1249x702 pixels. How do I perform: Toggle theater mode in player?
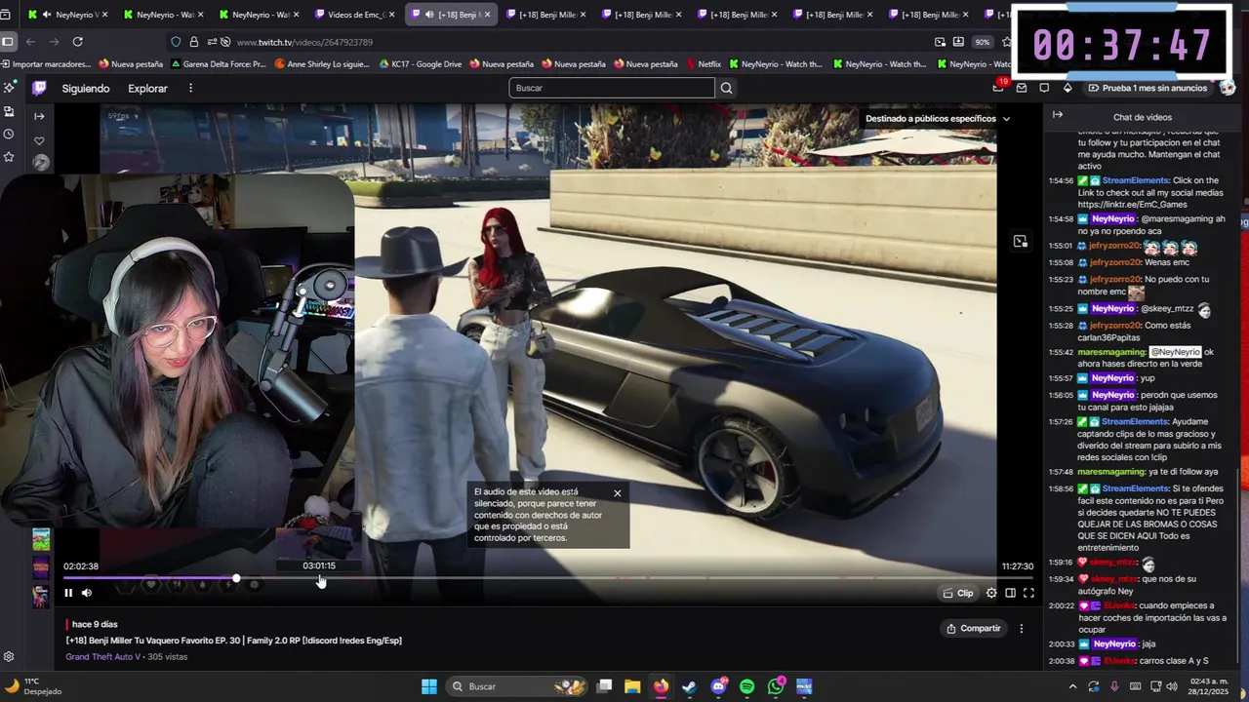point(1010,593)
